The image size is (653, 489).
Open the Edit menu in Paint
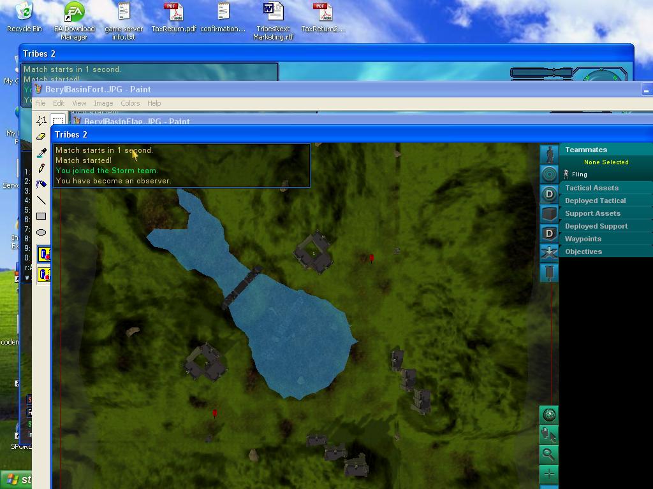[x=58, y=103]
